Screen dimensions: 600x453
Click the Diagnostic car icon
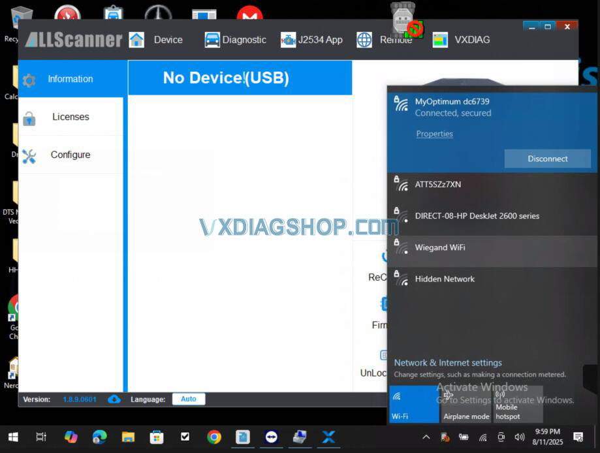(212, 40)
